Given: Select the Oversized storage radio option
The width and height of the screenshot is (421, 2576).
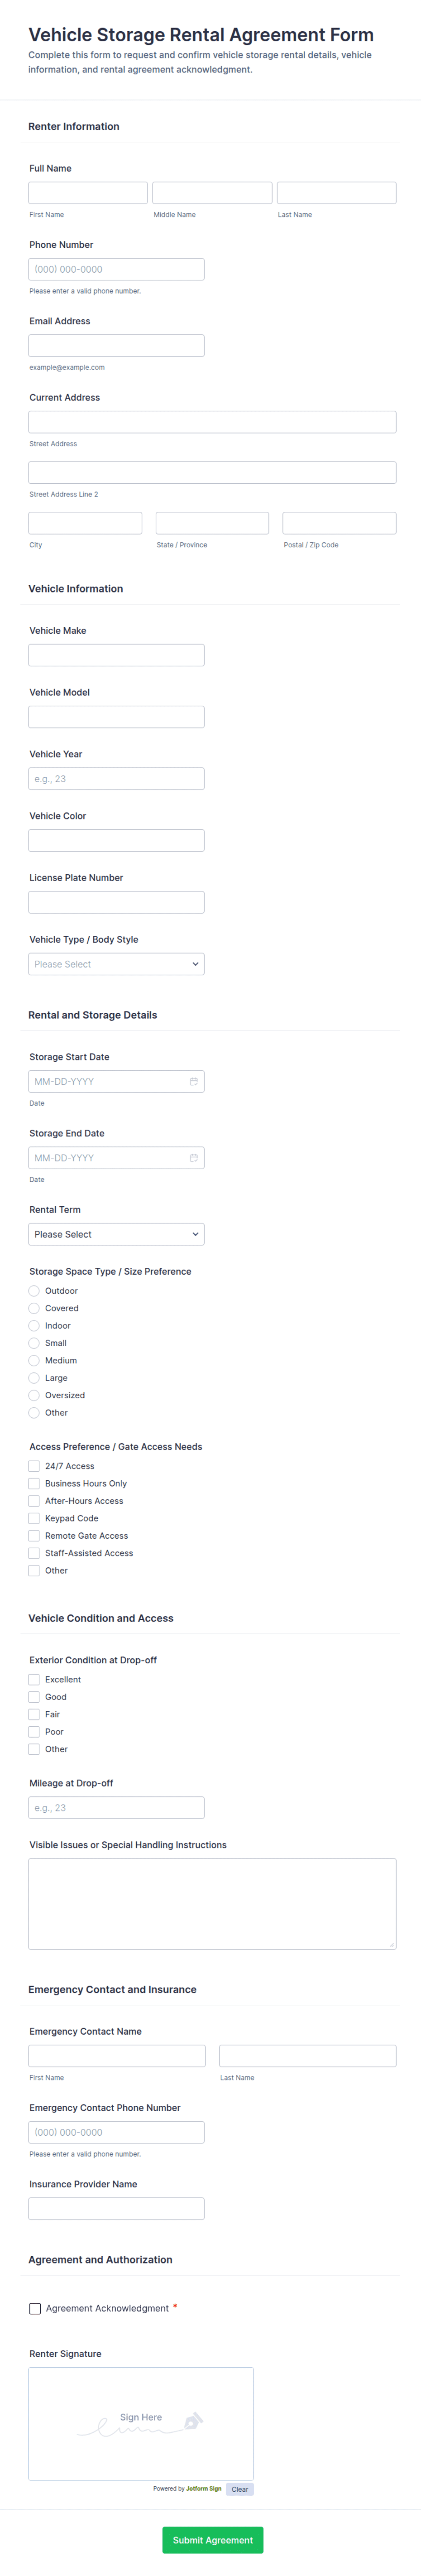Looking at the screenshot, I should point(34,1395).
